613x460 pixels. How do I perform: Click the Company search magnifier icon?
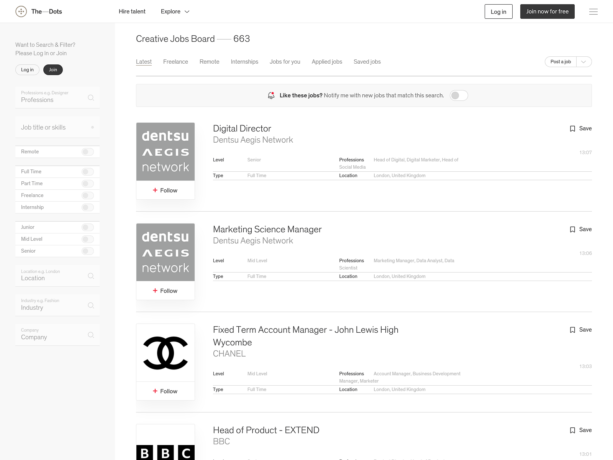[91, 335]
